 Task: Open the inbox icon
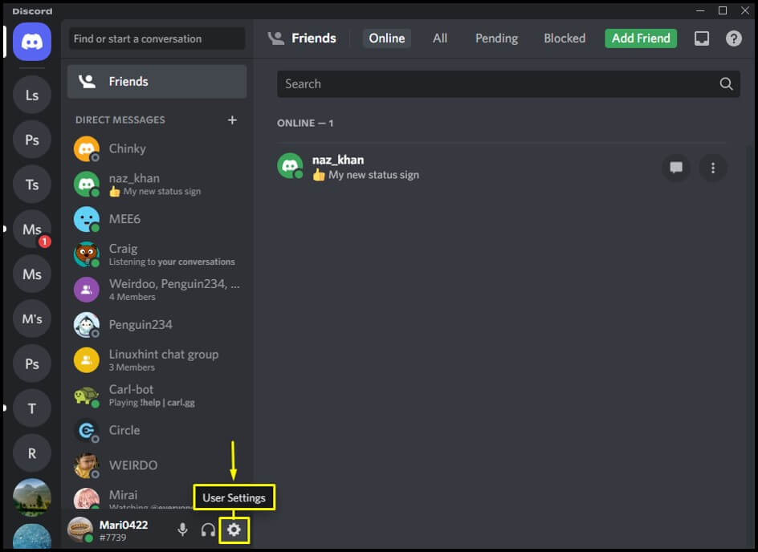[702, 39]
